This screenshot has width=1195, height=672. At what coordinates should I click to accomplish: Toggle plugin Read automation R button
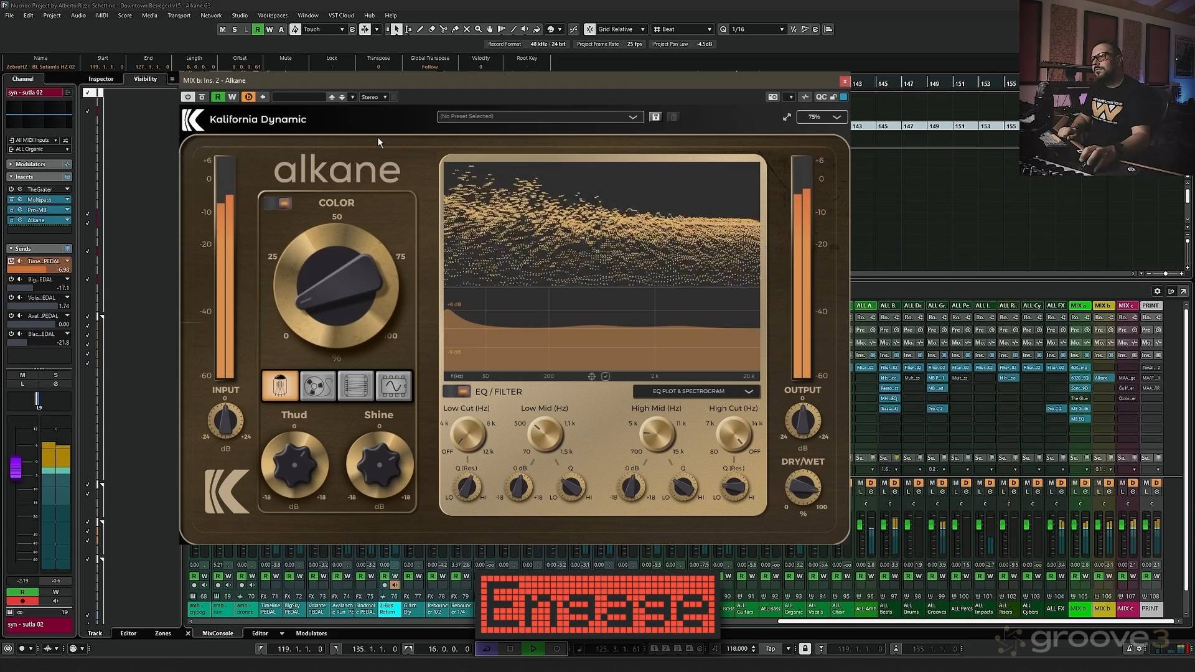pyautogui.click(x=218, y=97)
